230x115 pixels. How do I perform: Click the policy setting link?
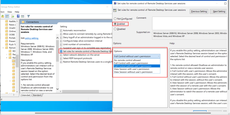(32, 38)
